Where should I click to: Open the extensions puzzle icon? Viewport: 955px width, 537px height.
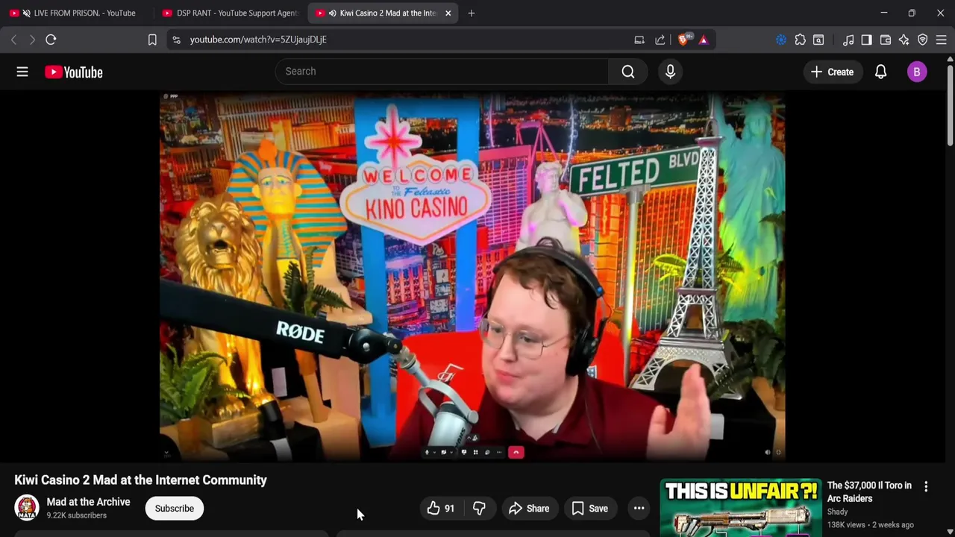tap(800, 40)
